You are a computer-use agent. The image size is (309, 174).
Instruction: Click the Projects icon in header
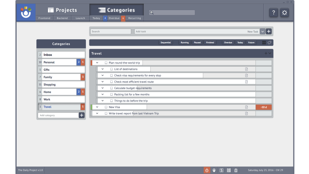tap(51, 10)
